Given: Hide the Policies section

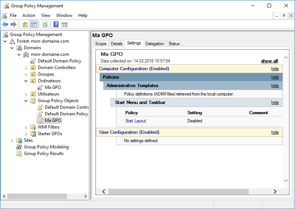Looking at the screenshot, I should [x=275, y=77].
